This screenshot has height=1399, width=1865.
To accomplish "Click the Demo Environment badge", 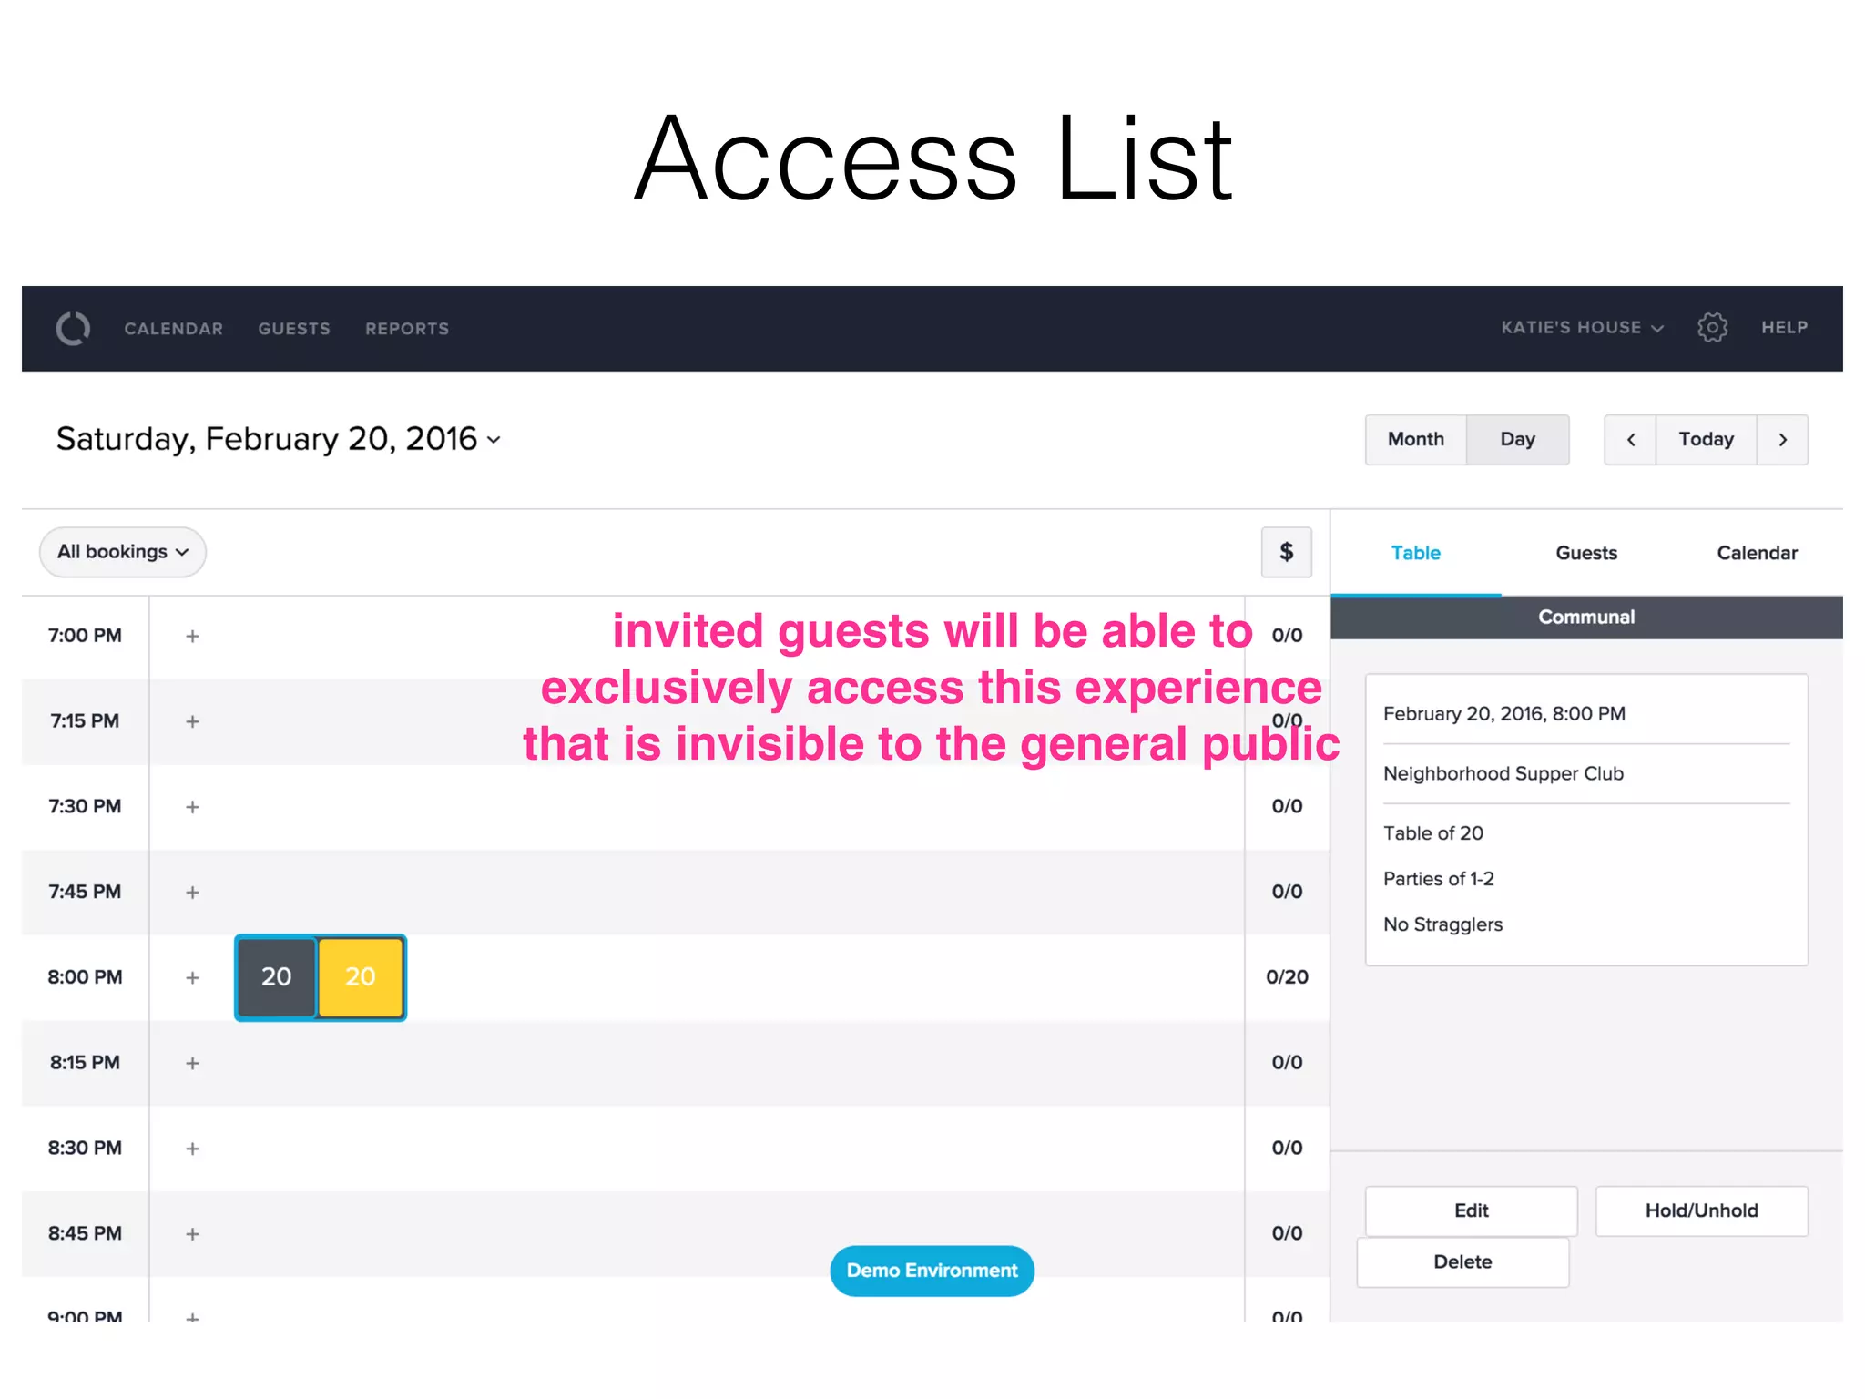I will [932, 1271].
